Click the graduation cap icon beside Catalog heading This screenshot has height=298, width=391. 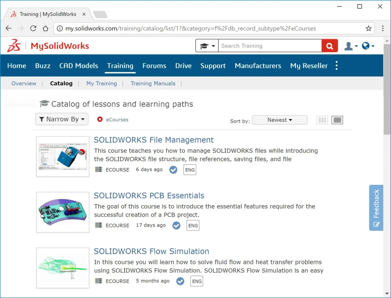click(x=44, y=103)
